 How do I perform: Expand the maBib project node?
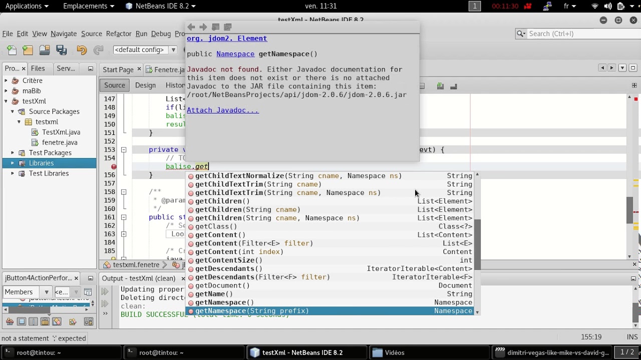[x=6, y=91]
